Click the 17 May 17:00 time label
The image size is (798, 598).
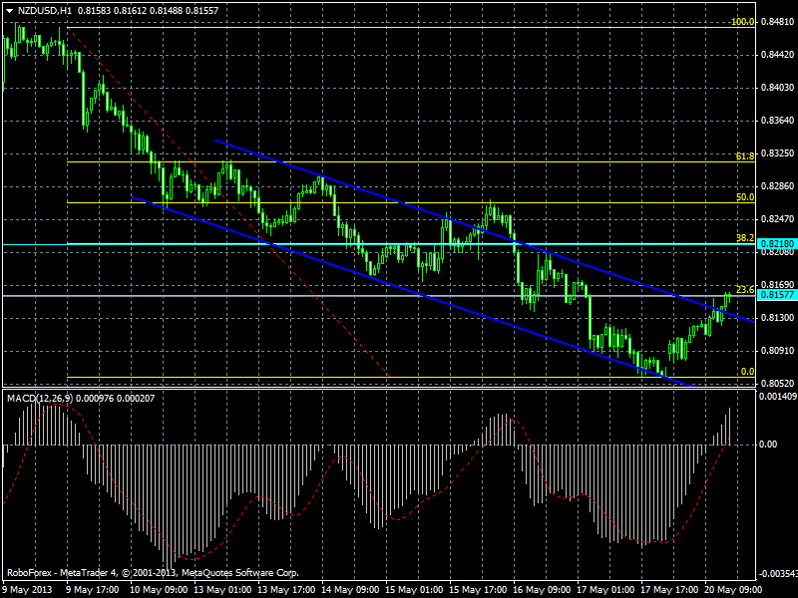click(669, 590)
